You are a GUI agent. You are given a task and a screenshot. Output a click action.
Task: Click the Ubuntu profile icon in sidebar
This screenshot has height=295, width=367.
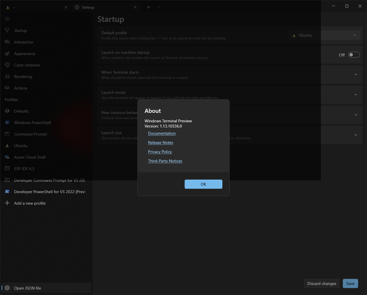click(7, 146)
